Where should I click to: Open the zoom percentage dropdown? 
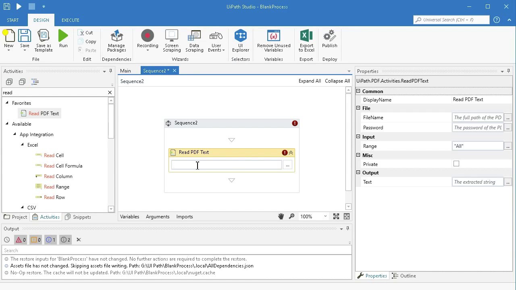coord(325,217)
